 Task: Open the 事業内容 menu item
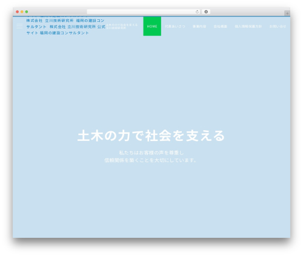coord(199,27)
